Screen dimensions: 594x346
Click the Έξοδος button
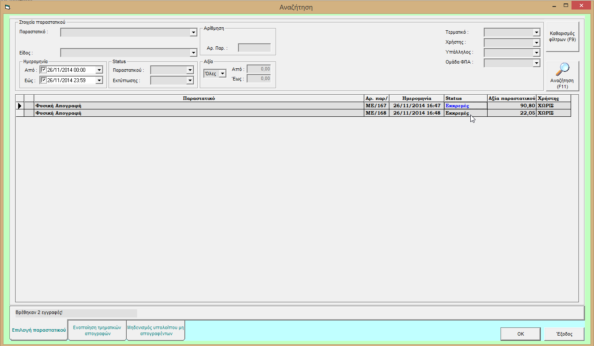(x=564, y=334)
